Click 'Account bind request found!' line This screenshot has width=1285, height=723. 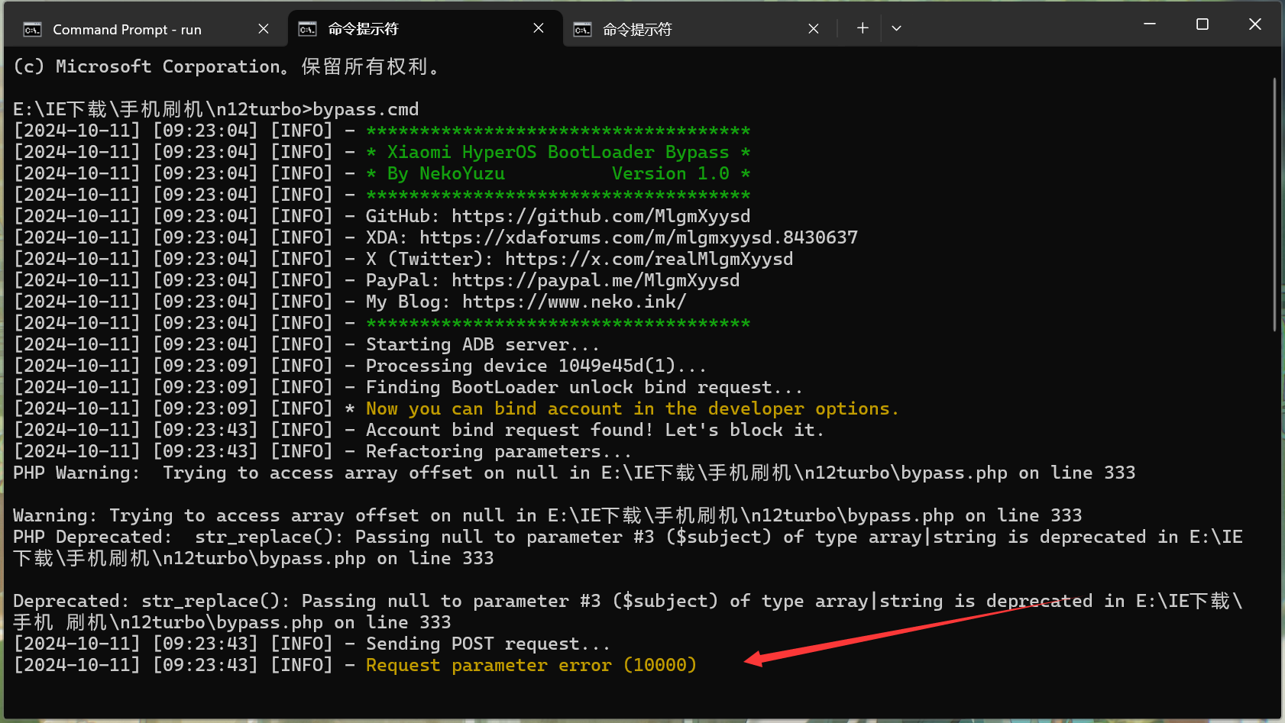595,430
